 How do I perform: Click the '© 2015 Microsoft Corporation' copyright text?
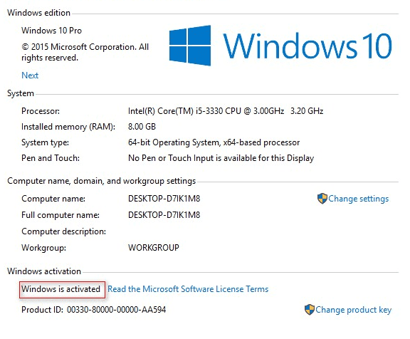pos(85,52)
